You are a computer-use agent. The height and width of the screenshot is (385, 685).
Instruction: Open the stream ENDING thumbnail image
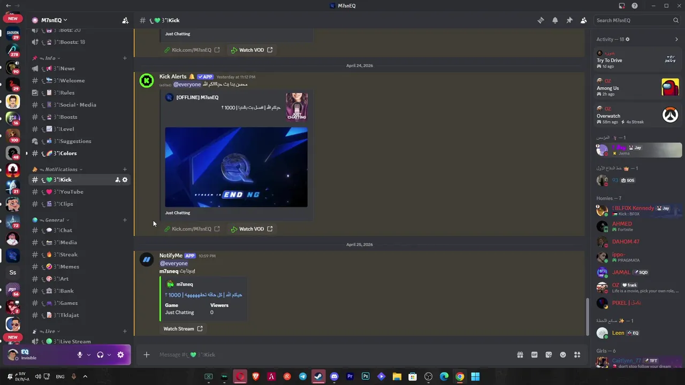pos(236,167)
